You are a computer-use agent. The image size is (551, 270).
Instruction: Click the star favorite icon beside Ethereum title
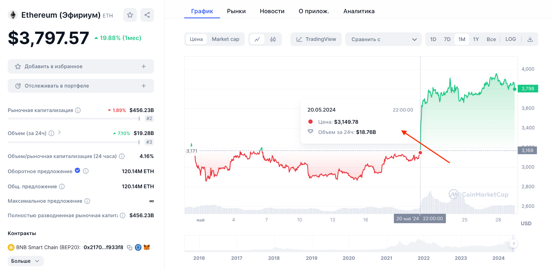[130, 15]
